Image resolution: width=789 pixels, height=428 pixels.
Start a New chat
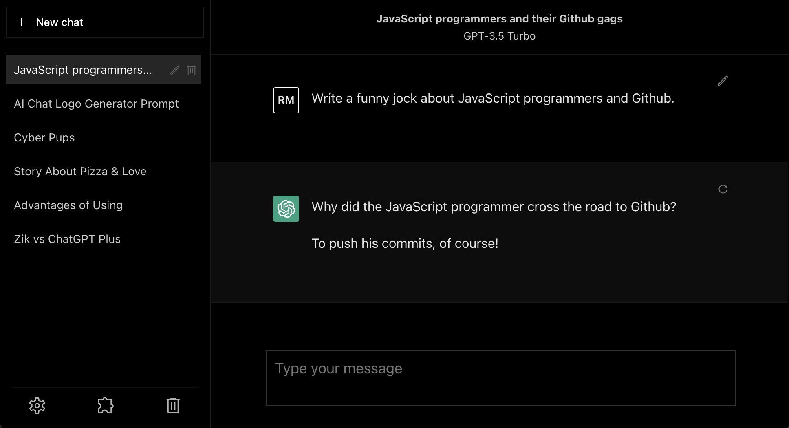pos(105,22)
